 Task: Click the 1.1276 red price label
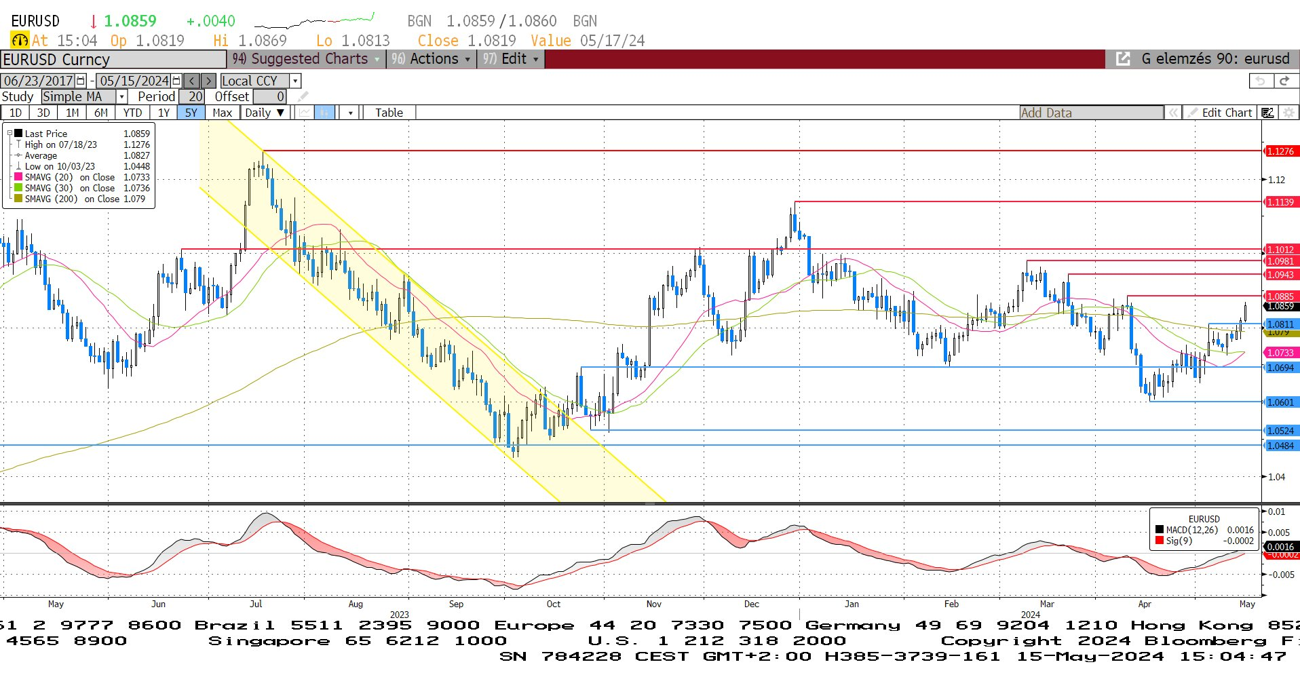[1280, 151]
